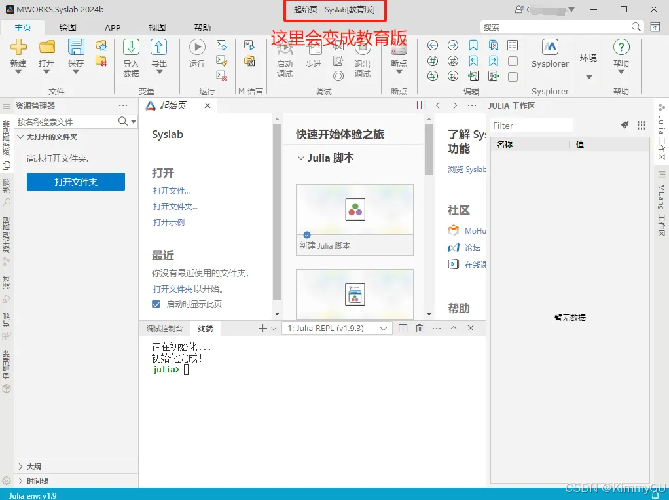The image size is (669, 500).
Task: Click the 导出 export arrow icon
Action: [x=158, y=47]
